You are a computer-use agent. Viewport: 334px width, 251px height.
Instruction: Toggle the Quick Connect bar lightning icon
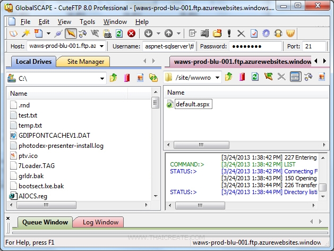(x=71, y=34)
